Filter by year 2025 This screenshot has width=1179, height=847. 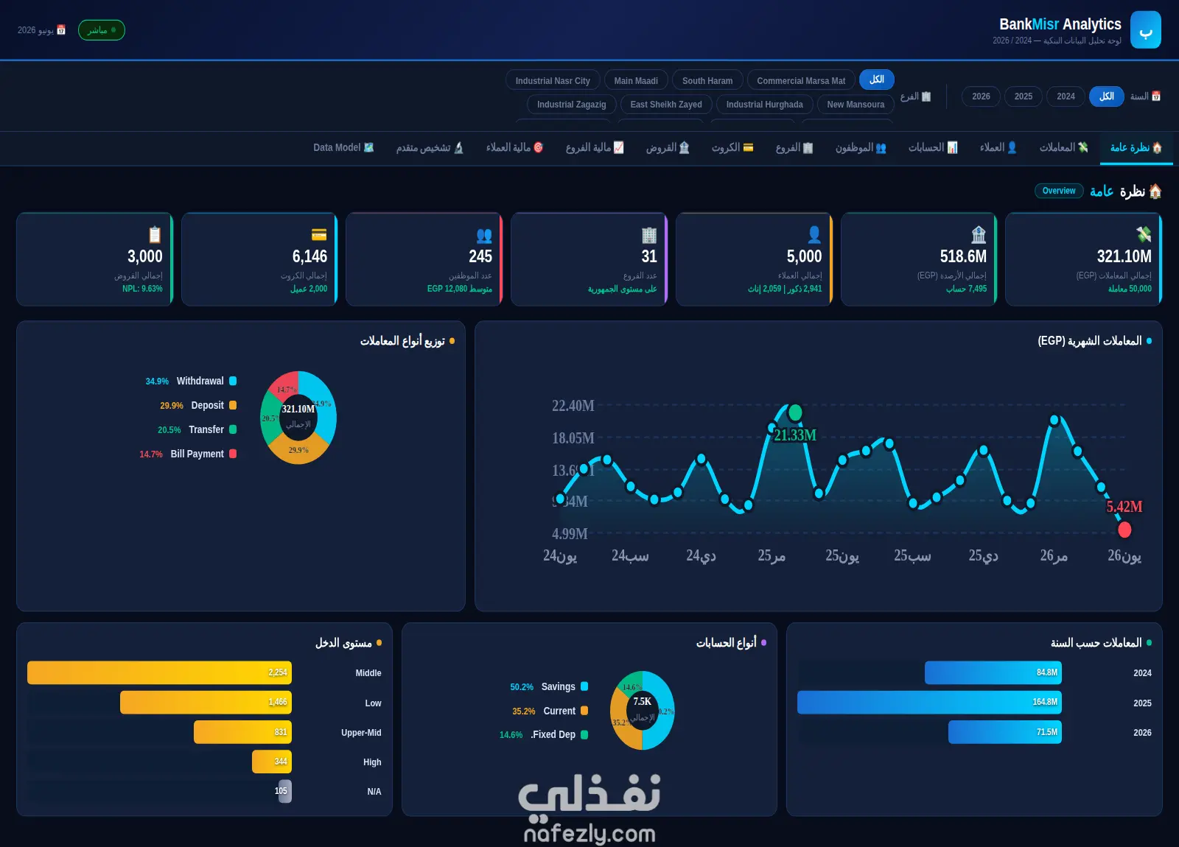point(1023,96)
